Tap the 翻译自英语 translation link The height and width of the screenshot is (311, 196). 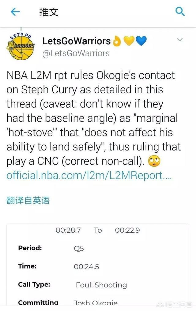tap(28, 200)
